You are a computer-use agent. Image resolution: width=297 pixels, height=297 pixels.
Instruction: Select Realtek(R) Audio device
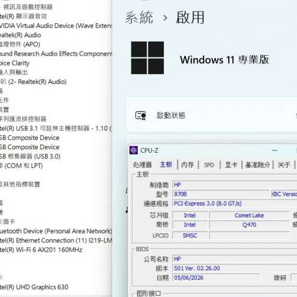[x=20, y=35]
